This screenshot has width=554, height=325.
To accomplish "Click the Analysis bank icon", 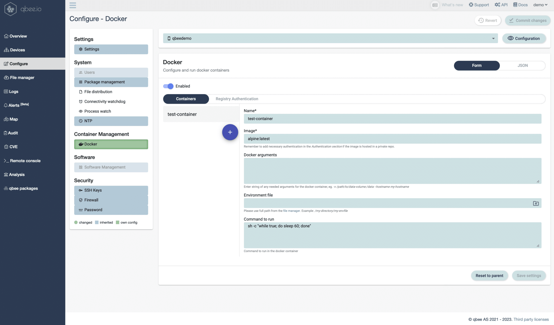I will (x=6, y=174).
